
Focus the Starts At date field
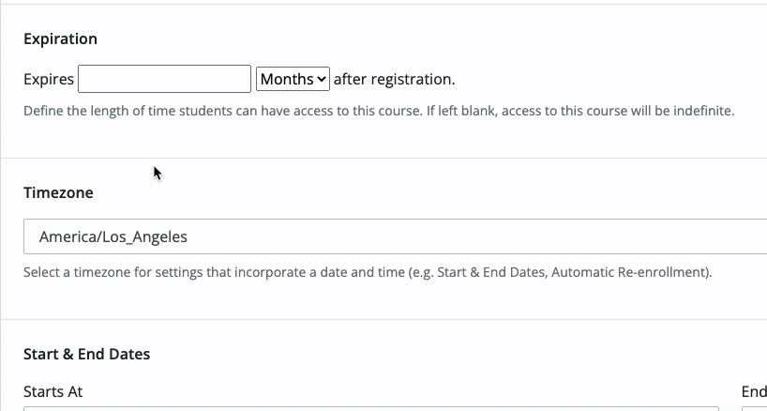click(370, 407)
